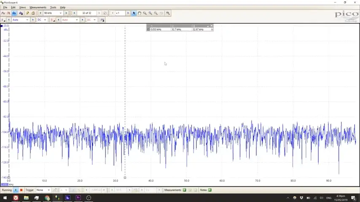Viewport: 360px width, 202px height.
Task: Increase Channel A input range arrow
Action: (x=32, y=20)
